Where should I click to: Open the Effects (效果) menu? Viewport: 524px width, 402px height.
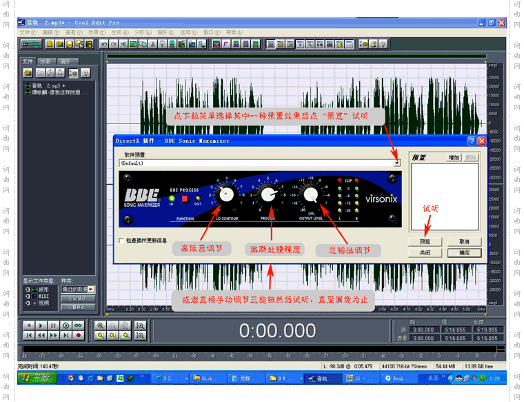click(97, 32)
